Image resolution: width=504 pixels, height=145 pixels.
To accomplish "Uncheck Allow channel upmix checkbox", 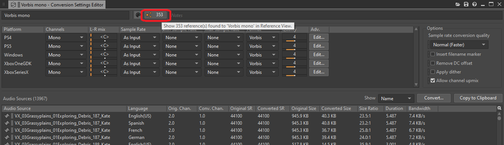I will [433, 81].
